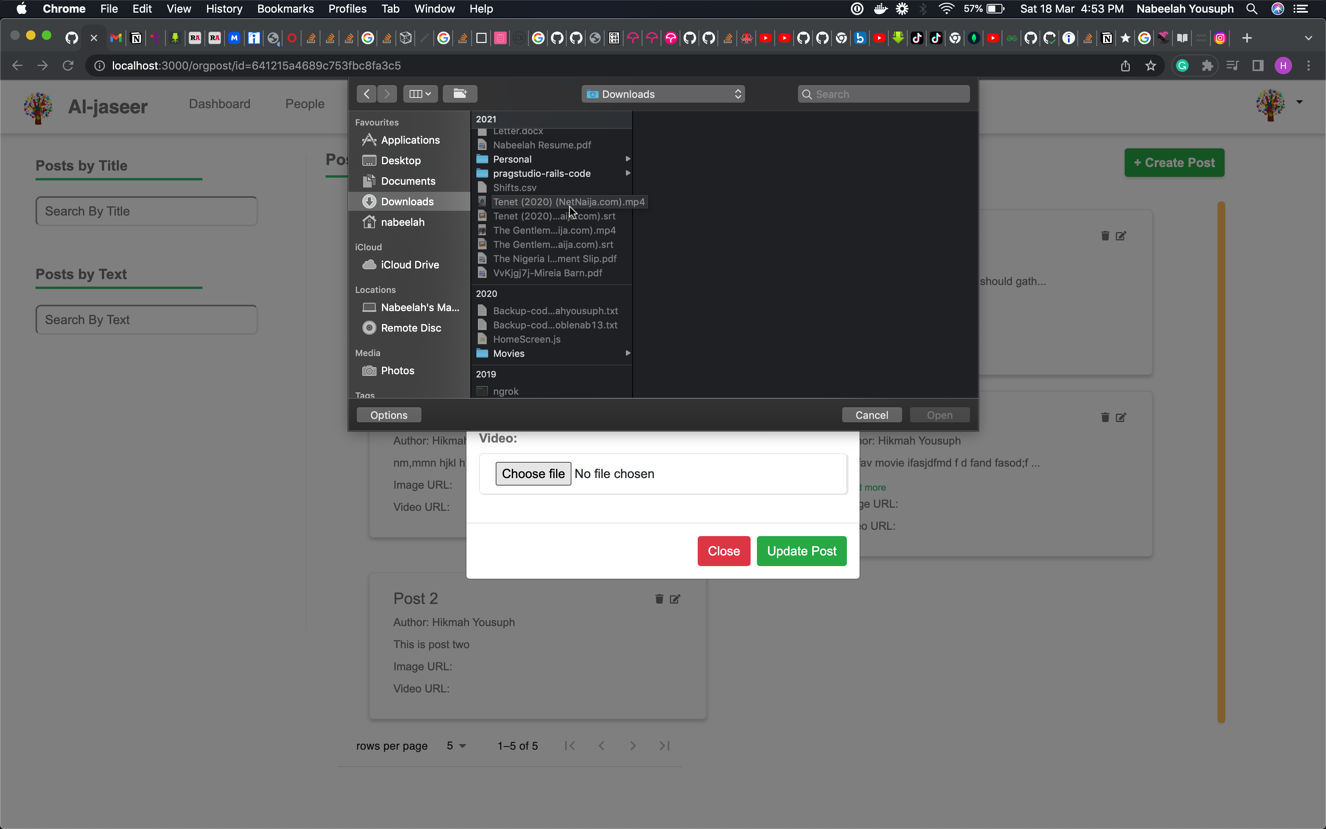Open the extensions puzzle icon in Chrome toolbar
Screen dimensions: 1326x829
click(1207, 65)
